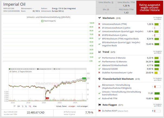The image size is (164, 118).
Task: Click green check beside EPS-Wachstum (TTM)
Action: pos(99,39)
